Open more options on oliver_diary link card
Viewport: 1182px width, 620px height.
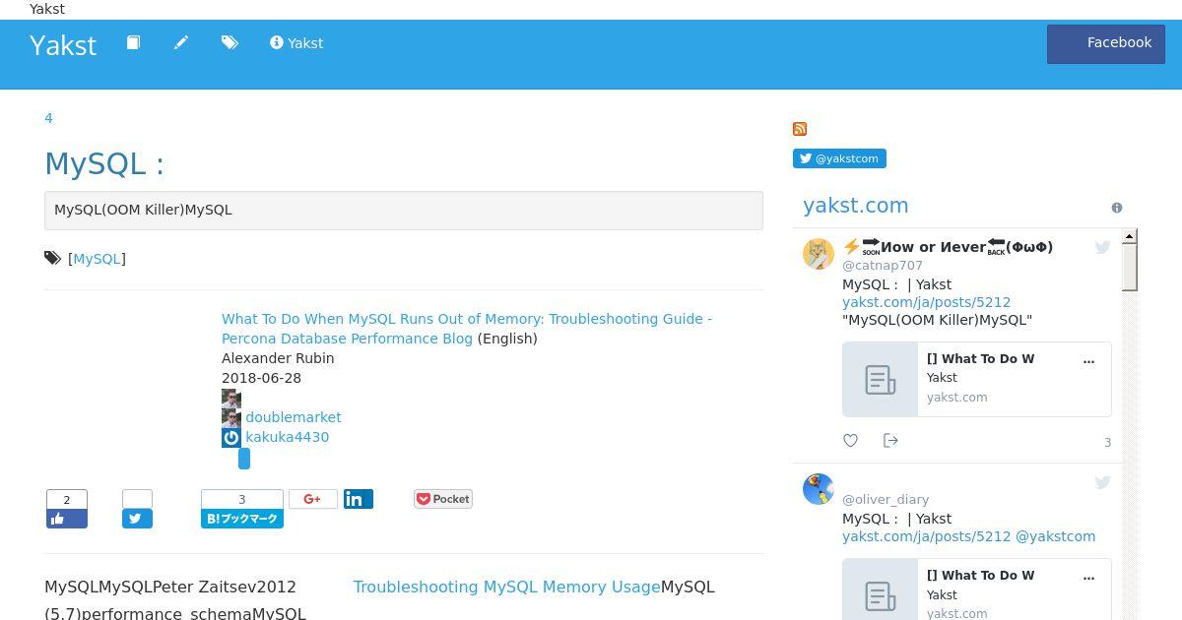tap(1088, 577)
